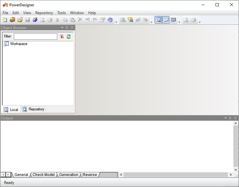
Task: Click the Print icon in the first toolbar
Action: pyautogui.click(x=50, y=20)
